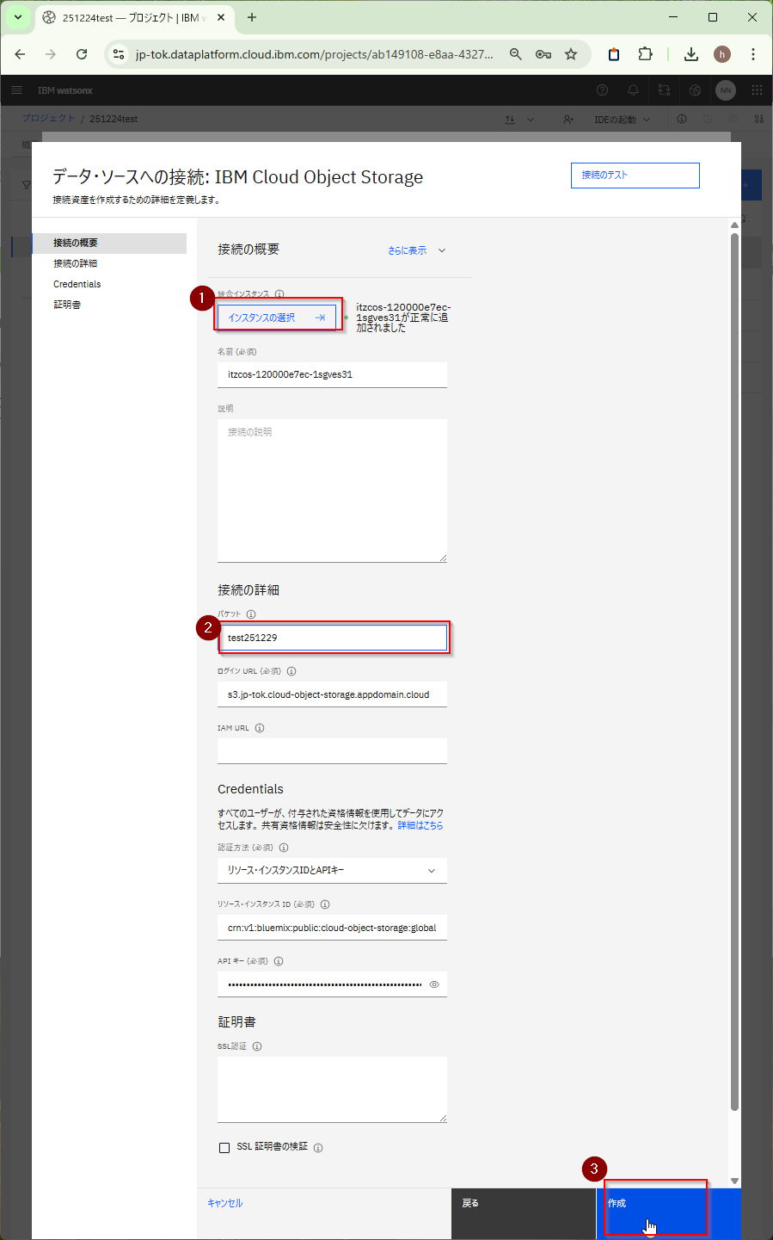Click the info icon next to IAM URL
Viewport: 773px width, 1240px height.
tap(260, 728)
